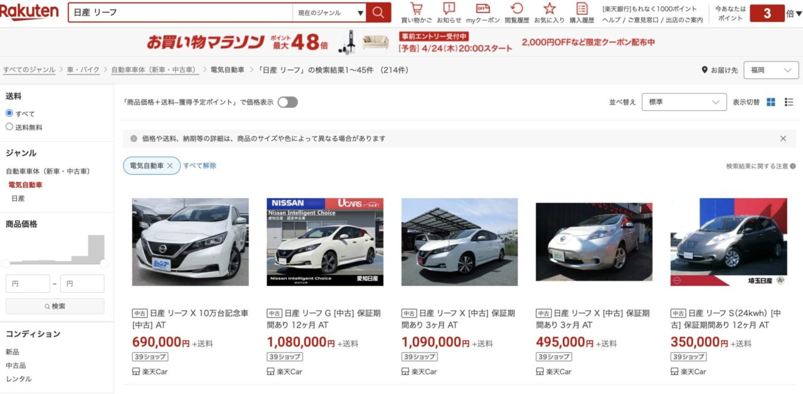Filter by 新品 condition

coord(13,351)
